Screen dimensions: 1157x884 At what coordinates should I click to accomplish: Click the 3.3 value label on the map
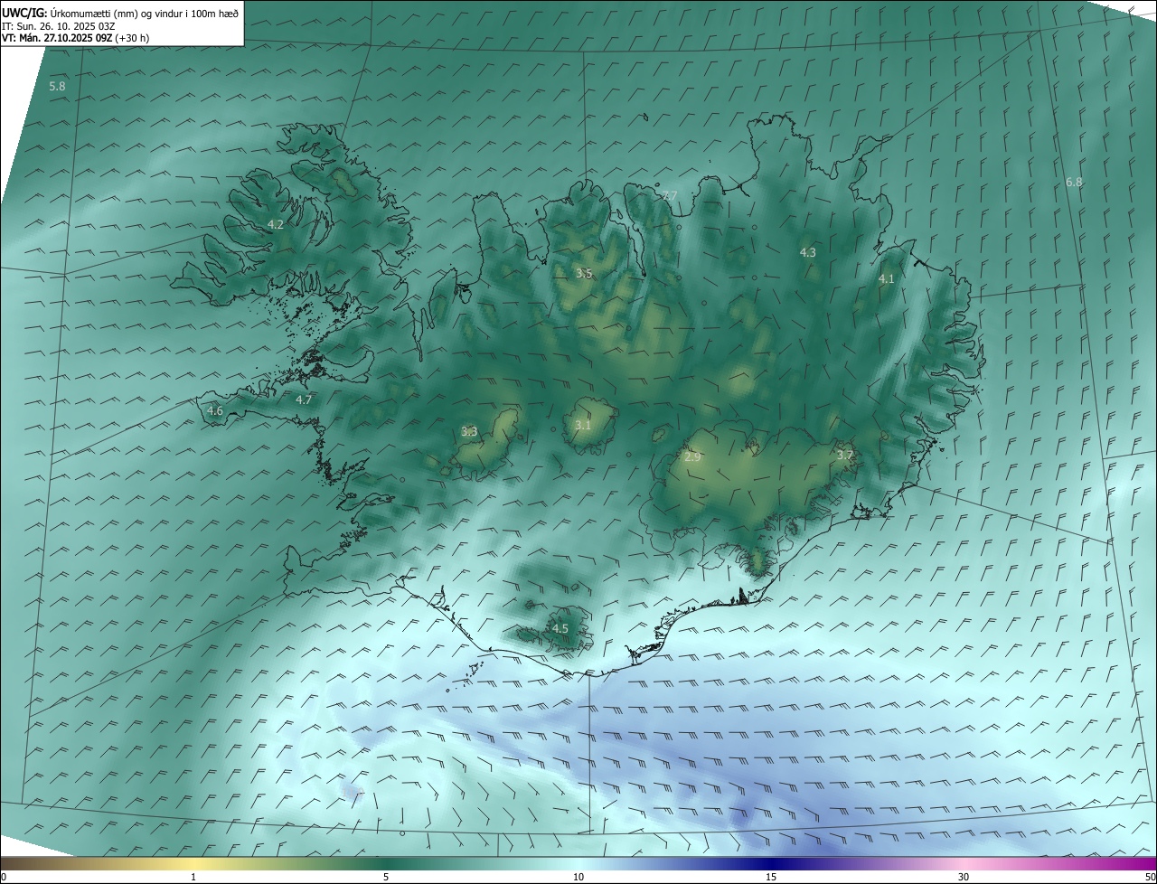coord(469,431)
